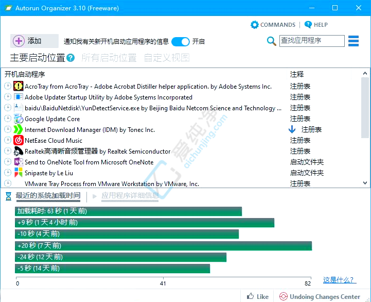Screen dimensions: 371x302
Task: Click delay clock icon for NetEase Cloud Music
Action: click(x=8, y=140)
